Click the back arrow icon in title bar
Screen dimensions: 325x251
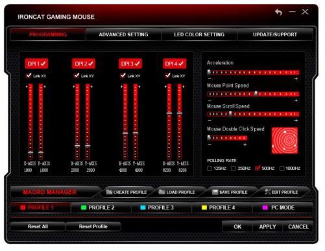pyautogui.click(x=279, y=12)
